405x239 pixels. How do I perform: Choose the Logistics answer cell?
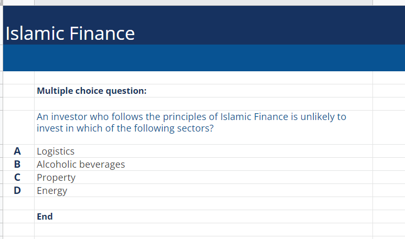click(x=56, y=151)
